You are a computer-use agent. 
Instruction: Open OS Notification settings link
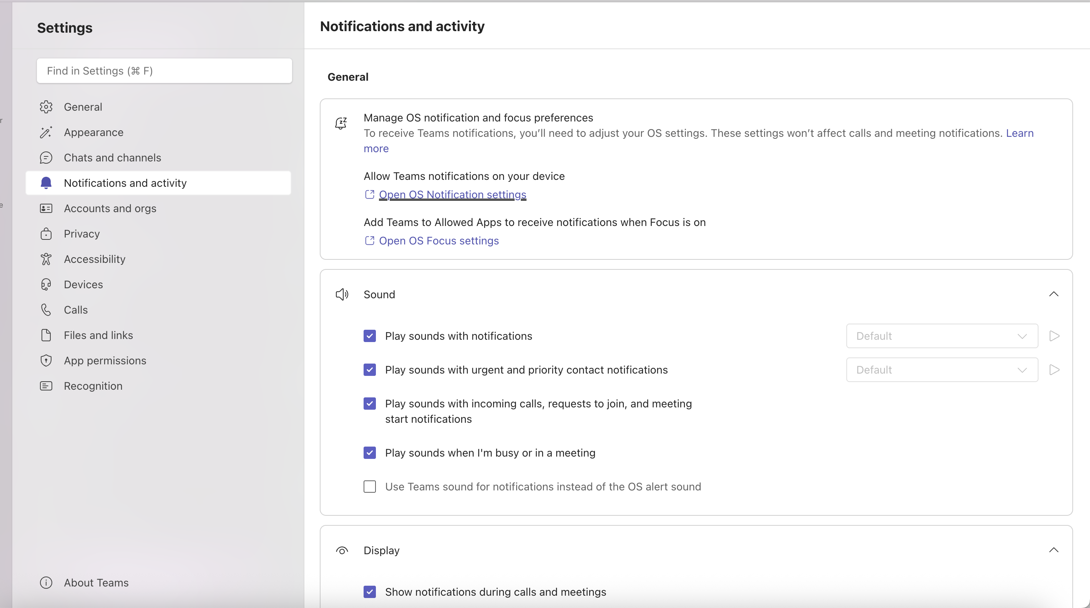pyautogui.click(x=452, y=194)
